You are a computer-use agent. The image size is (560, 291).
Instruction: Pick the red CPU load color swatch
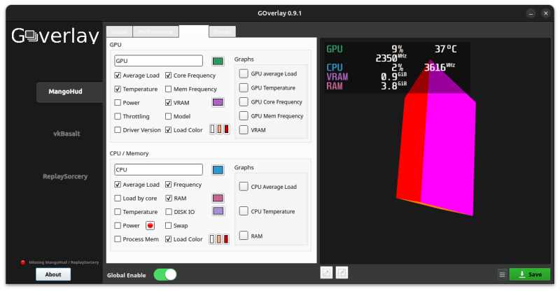pos(226,239)
